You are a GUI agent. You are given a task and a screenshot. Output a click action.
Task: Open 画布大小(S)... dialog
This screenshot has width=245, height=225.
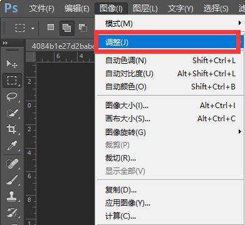(170, 119)
